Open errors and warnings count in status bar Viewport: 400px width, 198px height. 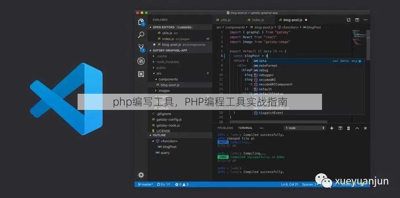(x=182, y=184)
